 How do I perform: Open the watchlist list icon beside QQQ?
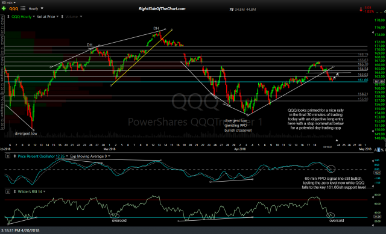click(x=23, y=8)
